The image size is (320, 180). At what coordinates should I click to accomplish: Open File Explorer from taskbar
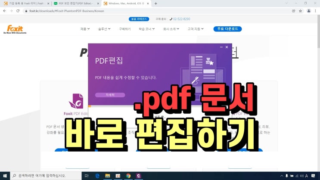108,176
